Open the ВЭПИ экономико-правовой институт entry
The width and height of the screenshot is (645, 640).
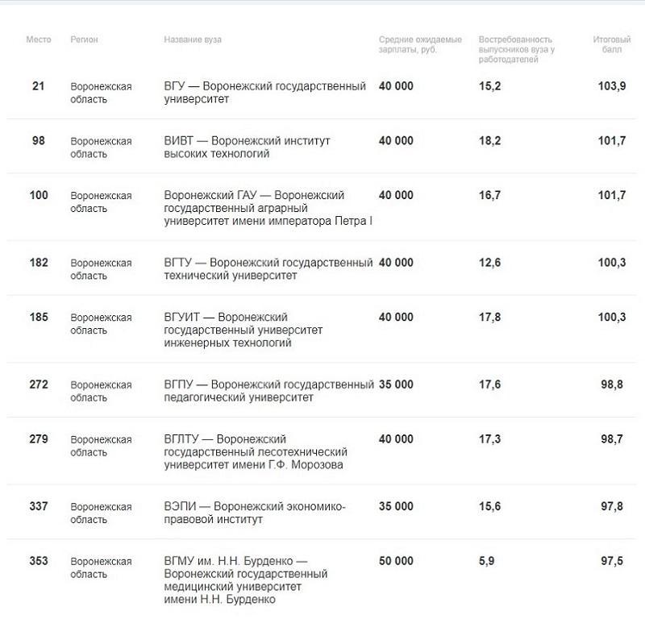[x=254, y=513]
